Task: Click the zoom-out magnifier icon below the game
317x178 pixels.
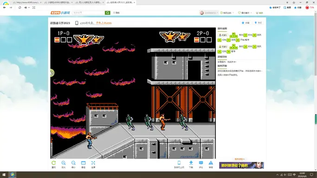Action: (x=73, y=163)
